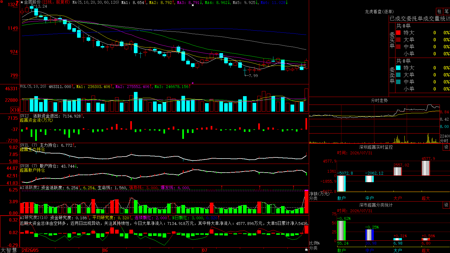
Task: Click the 超赢主力持仓 label
Action: (x=32, y=149)
